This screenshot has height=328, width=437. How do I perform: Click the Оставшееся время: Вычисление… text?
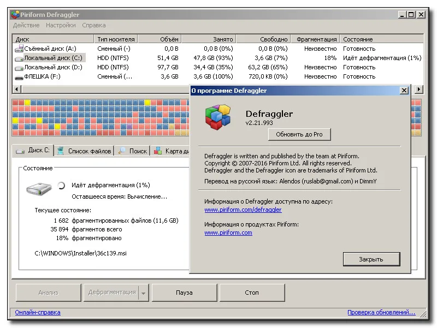pyautogui.click(x=119, y=196)
